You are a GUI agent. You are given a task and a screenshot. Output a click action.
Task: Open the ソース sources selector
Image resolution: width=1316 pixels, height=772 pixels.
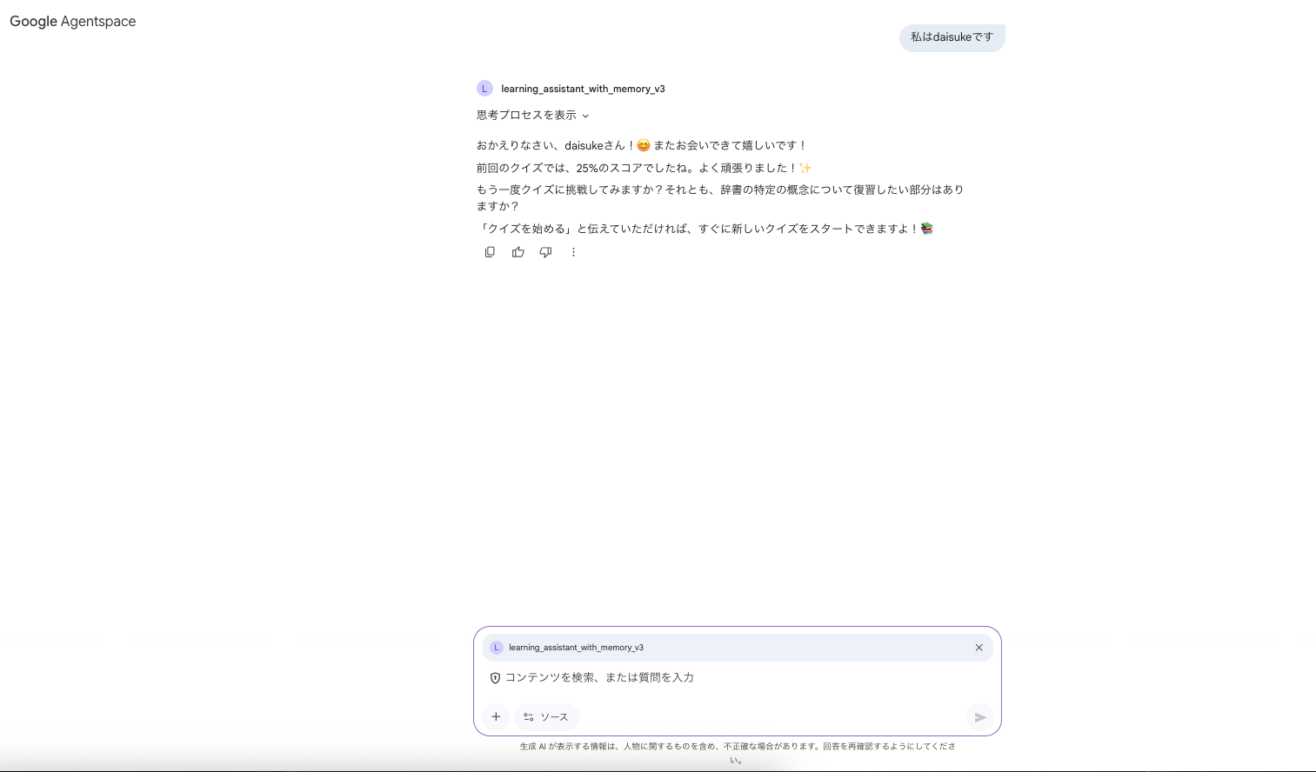(546, 716)
